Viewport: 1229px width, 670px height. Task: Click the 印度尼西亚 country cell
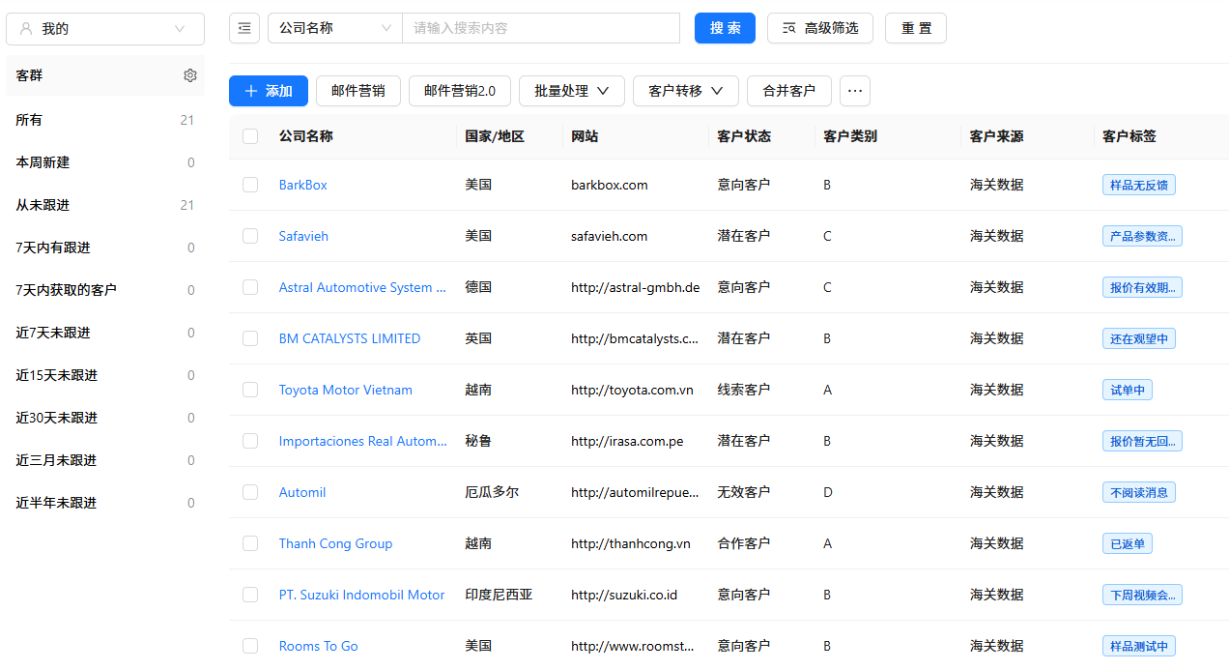[x=499, y=595]
